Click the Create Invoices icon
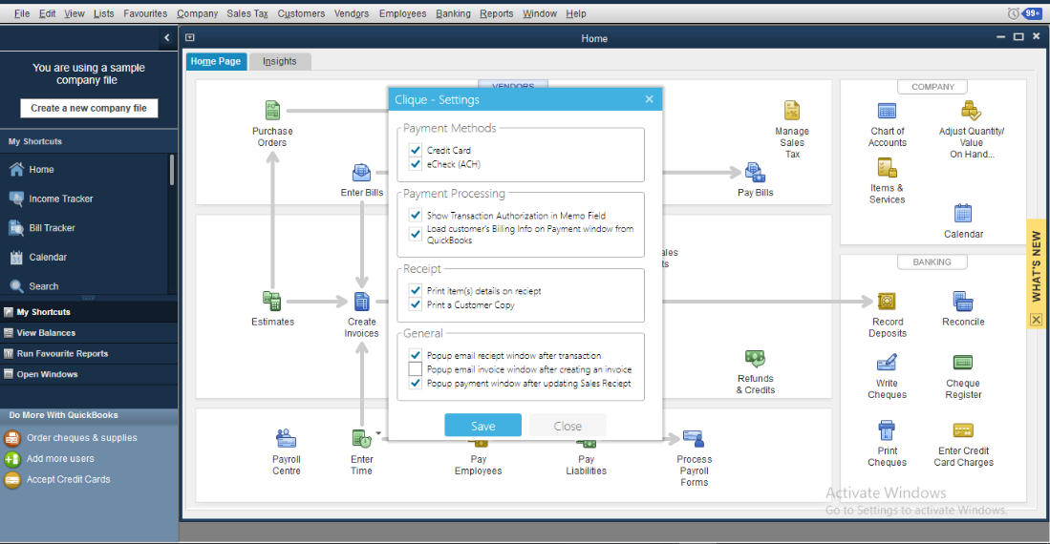The height and width of the screenshot is (544, 1050). pyautogui.click(x=361, y=301)
